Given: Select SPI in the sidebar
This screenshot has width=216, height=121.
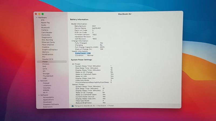Looking at the screenshot, I should [44, 71].
